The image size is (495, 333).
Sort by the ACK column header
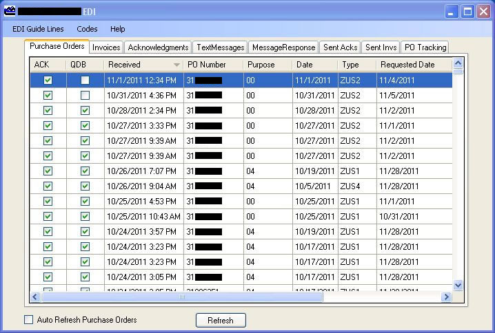point(48,65)
